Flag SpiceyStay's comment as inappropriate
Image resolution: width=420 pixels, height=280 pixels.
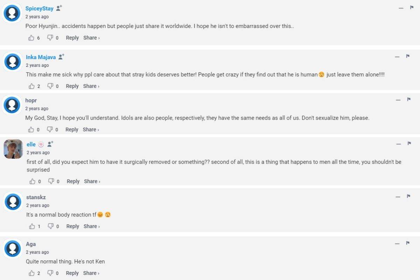(x=412, y=8)
